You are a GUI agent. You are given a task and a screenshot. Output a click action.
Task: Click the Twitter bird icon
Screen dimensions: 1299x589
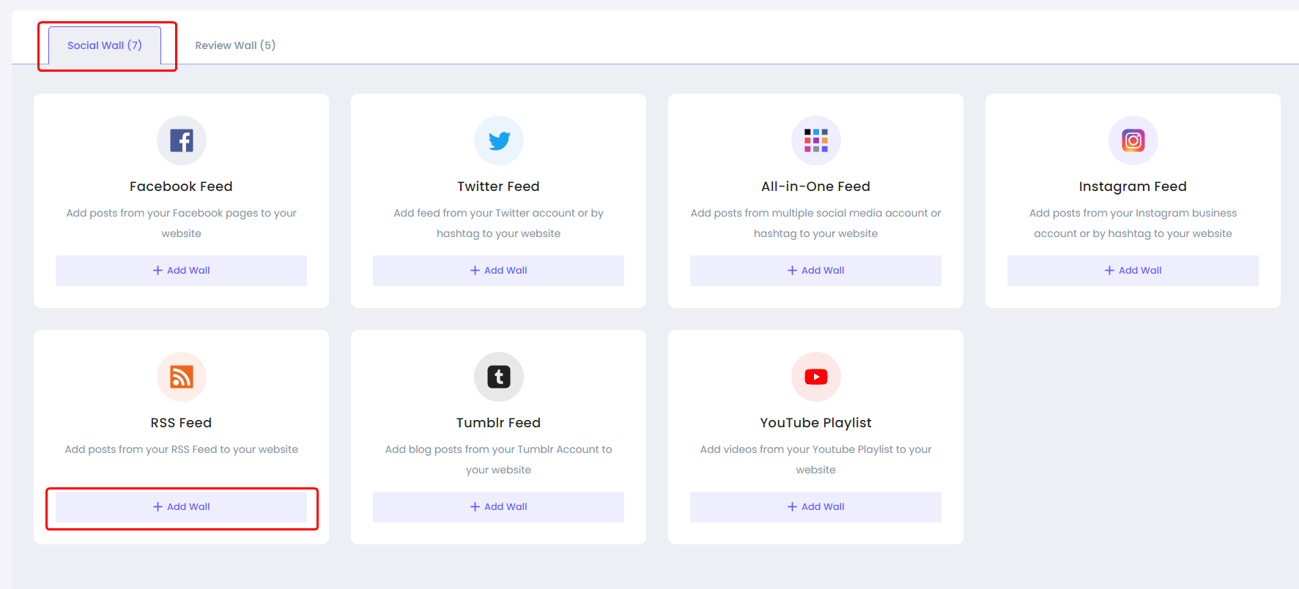point(499,140)
